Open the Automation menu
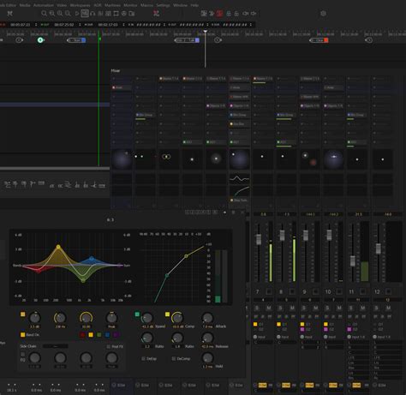 pos(44,5)
